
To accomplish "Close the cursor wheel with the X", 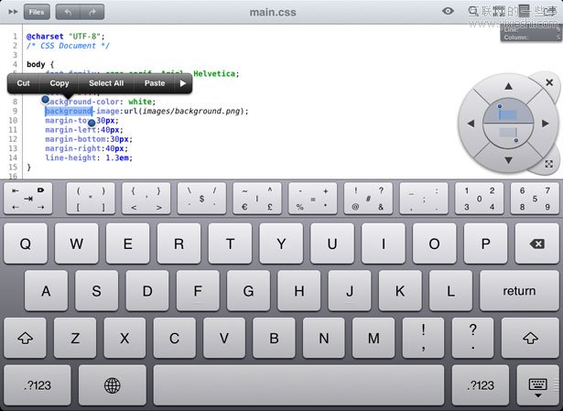I will 548,82.
